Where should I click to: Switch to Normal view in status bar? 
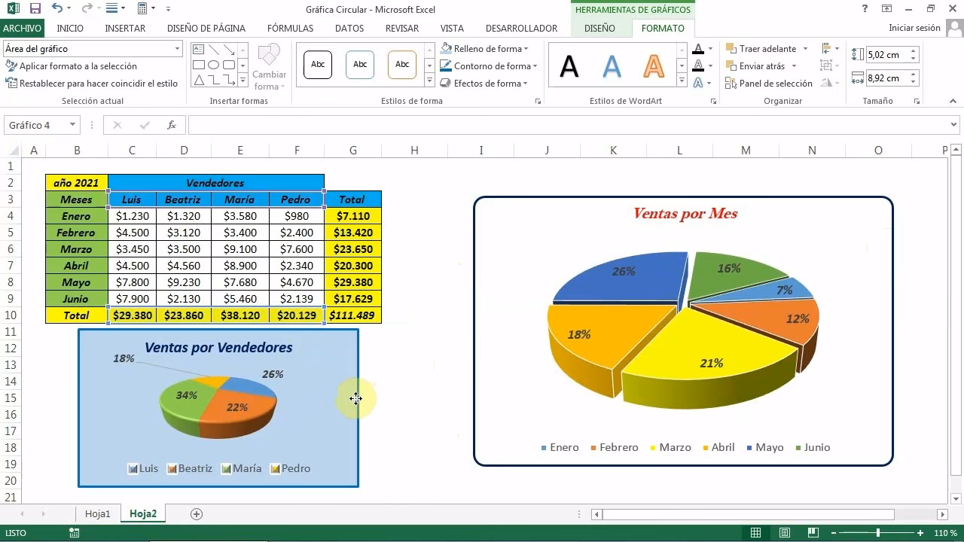coord(755,533)
